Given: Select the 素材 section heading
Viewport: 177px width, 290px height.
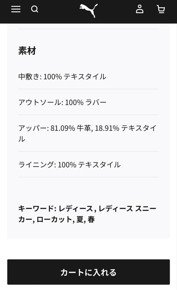Looking at the screenshot, I should 27,51.
